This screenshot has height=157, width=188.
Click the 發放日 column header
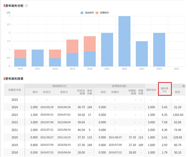coord(64,92)
